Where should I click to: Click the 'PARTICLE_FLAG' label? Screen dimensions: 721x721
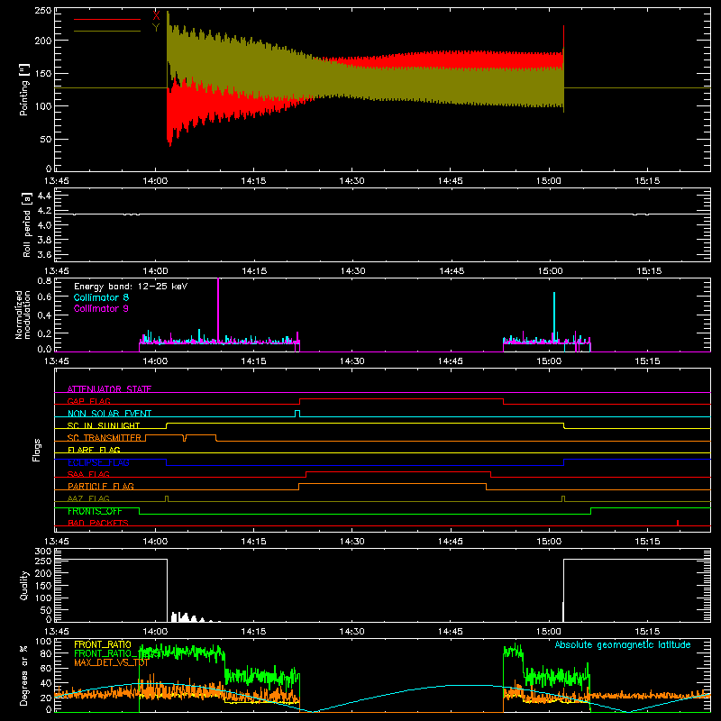(x=101, y=486)
